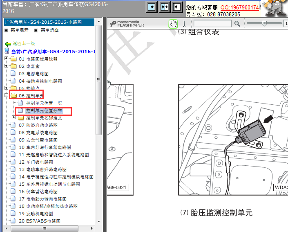Expand the 02 电器盒 folder
This screenshot has width=288, height=232.
pos(7,66)
